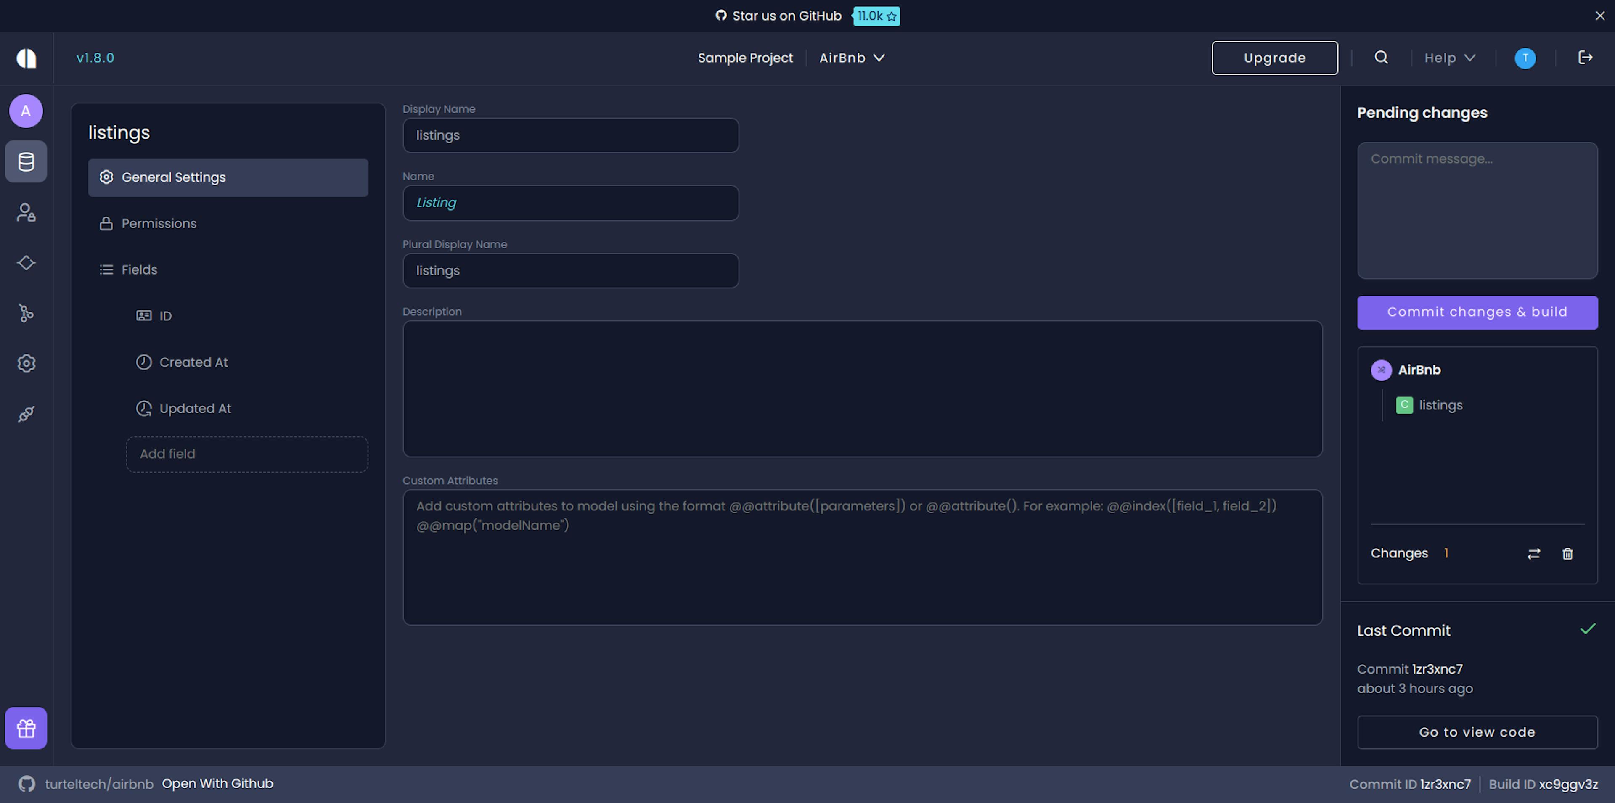
Task: Close the GitHub star banner
Action: 1600,16
